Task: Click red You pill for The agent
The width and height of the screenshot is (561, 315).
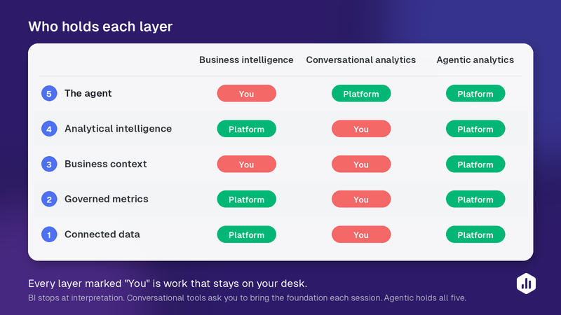Action: pos(247,94)
